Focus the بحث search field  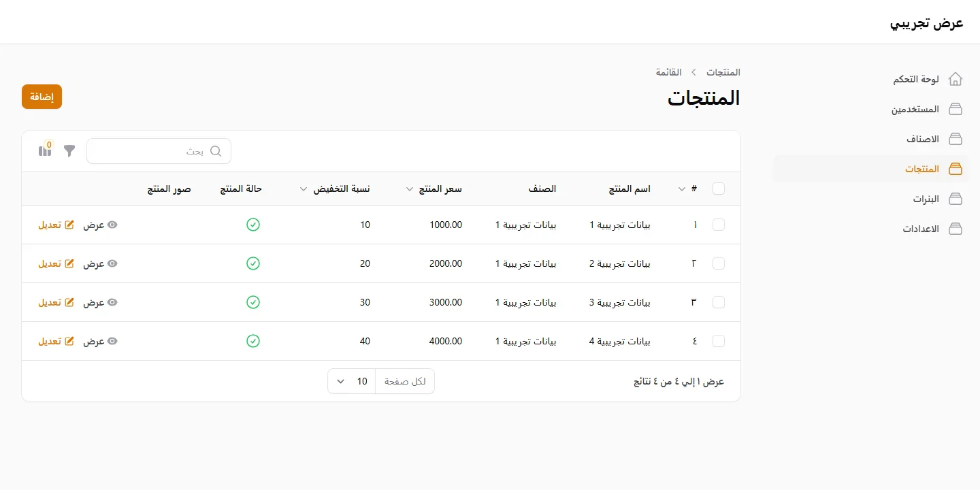coord(159,151)
